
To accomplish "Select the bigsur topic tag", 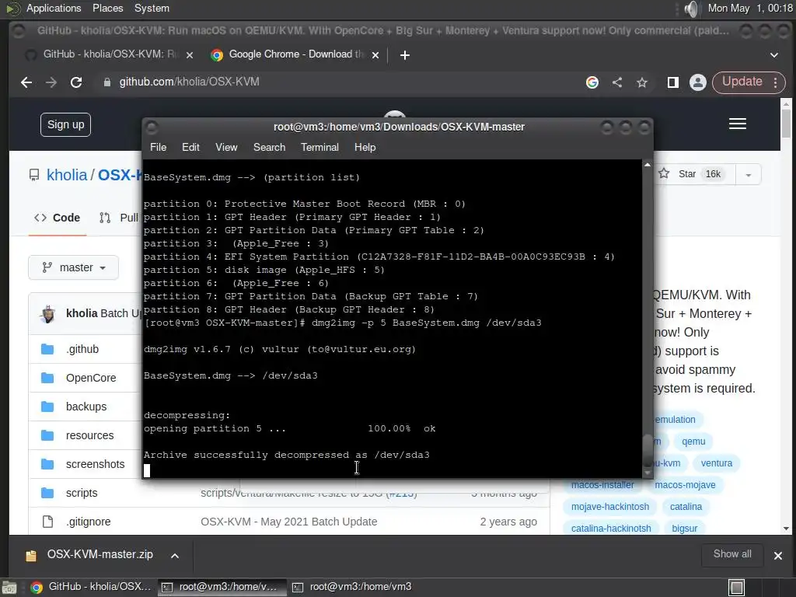I will 684,529.
